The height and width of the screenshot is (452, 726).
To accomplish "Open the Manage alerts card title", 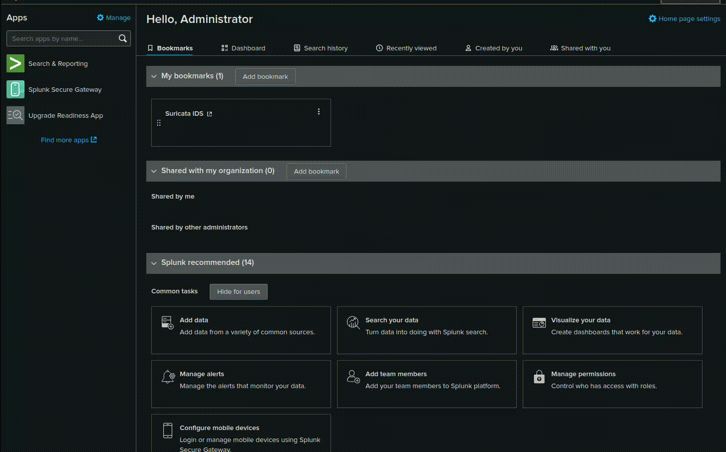I will pyautogui.click(x=202, y=374).
